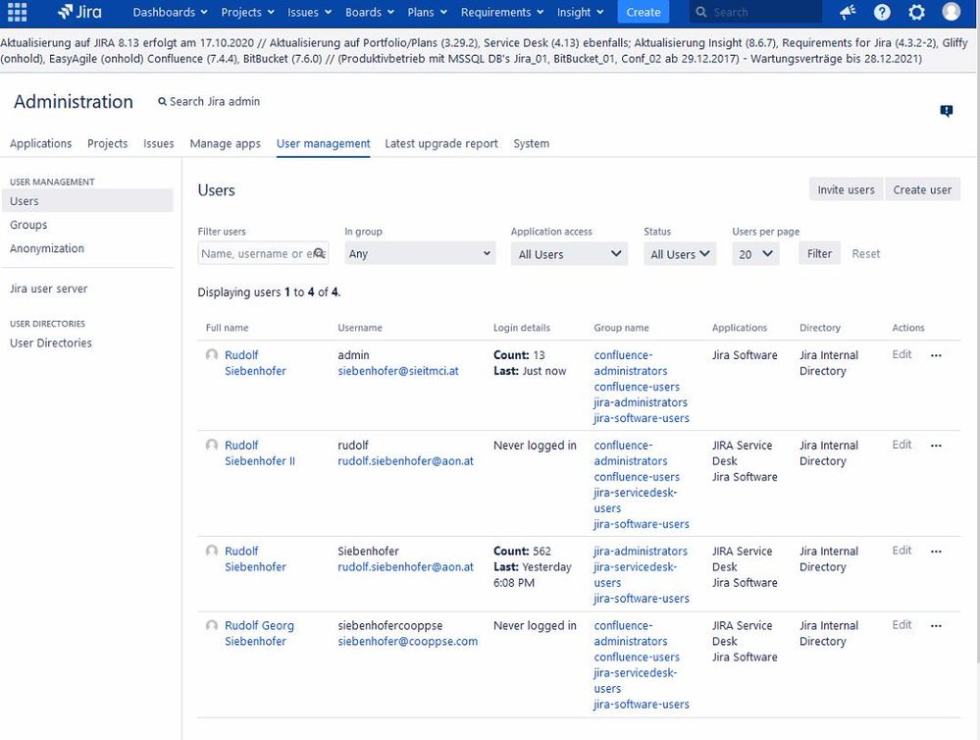
Task: Open more actions for admin user
Action: tap(936, 355)
